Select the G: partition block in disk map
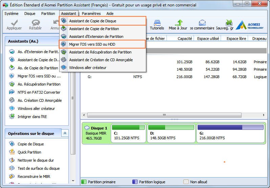Viewport: 270px width, 188px height. (x=230, y=133)
